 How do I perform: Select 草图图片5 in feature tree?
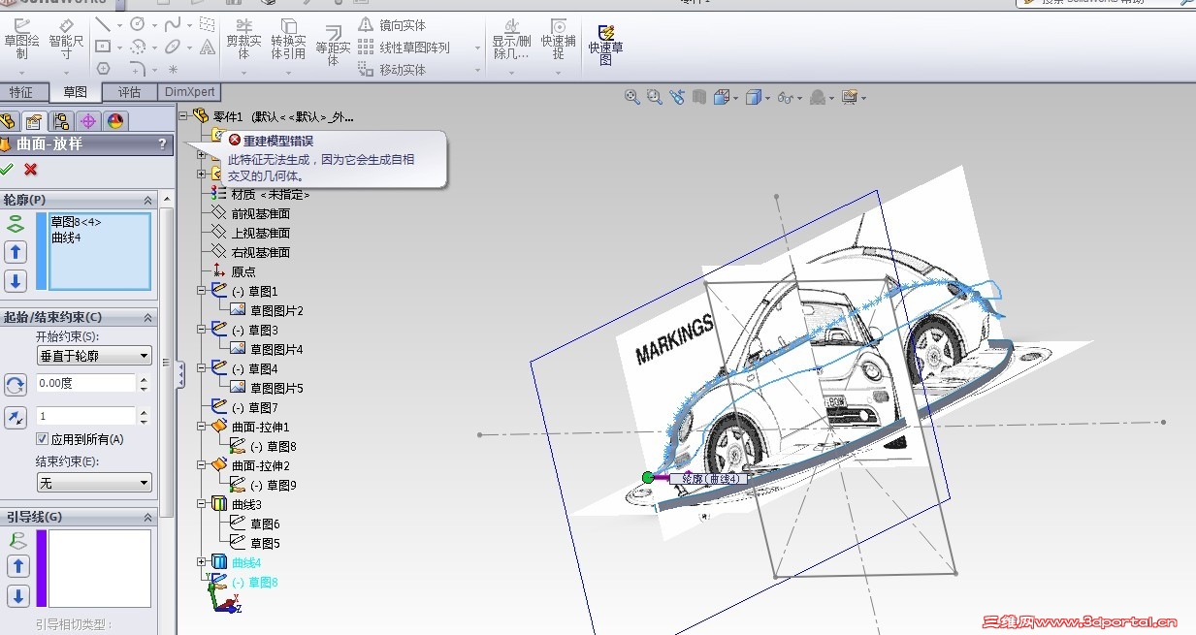pyautogui.click(x=276, y=388)
